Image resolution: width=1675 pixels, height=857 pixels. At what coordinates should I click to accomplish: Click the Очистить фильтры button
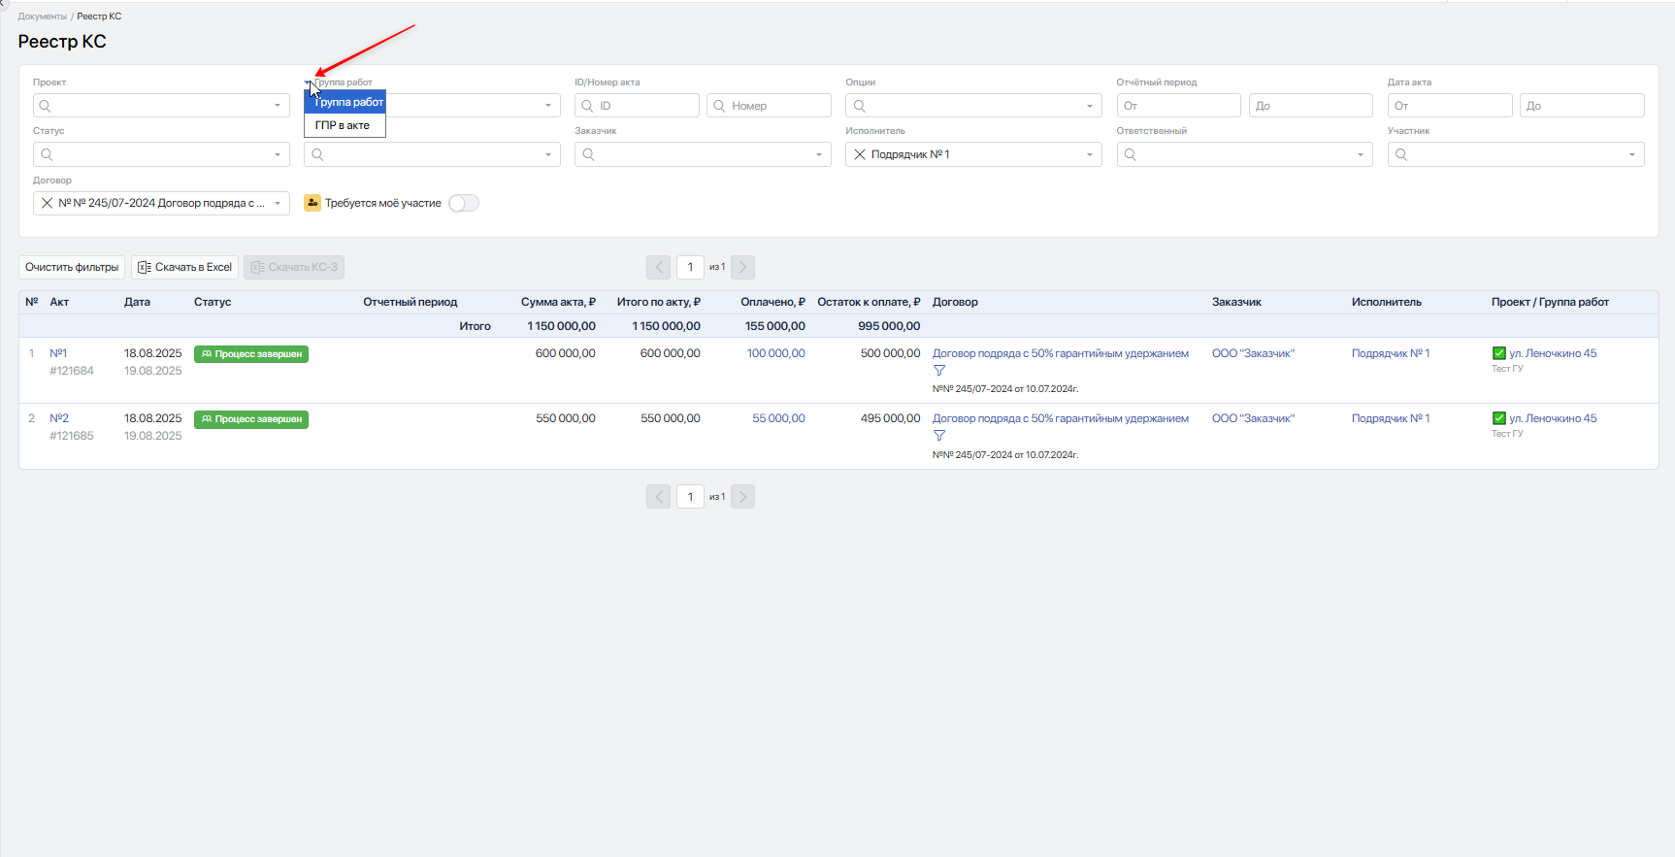pos(72,267)
